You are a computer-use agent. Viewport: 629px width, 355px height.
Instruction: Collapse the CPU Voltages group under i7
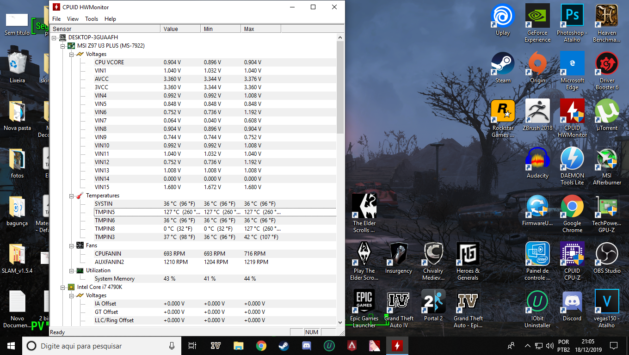[71, 295]
